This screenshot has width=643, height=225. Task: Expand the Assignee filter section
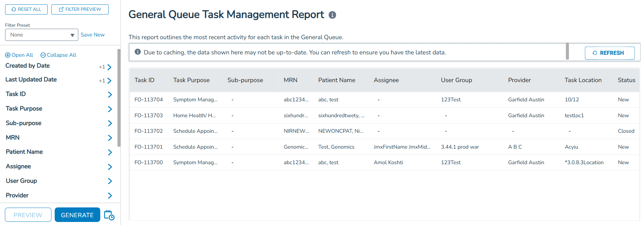pyautogui.click(x=110, y=167)
